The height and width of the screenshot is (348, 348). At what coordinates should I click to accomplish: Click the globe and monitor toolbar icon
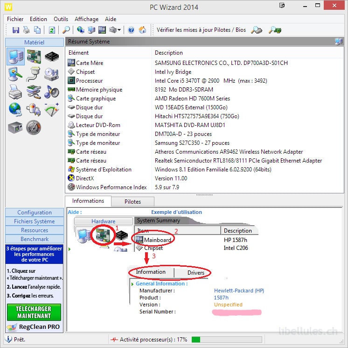(x=81, y=30)
